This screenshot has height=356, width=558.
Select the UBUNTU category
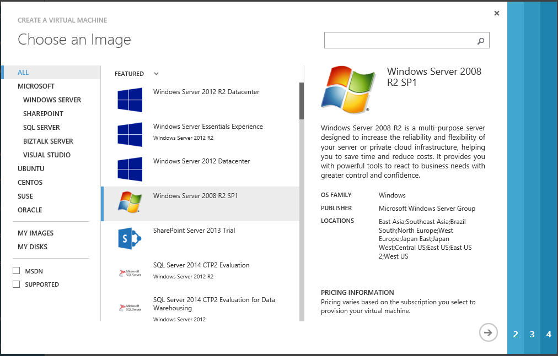pyautogui.click(x=31, y=169)
